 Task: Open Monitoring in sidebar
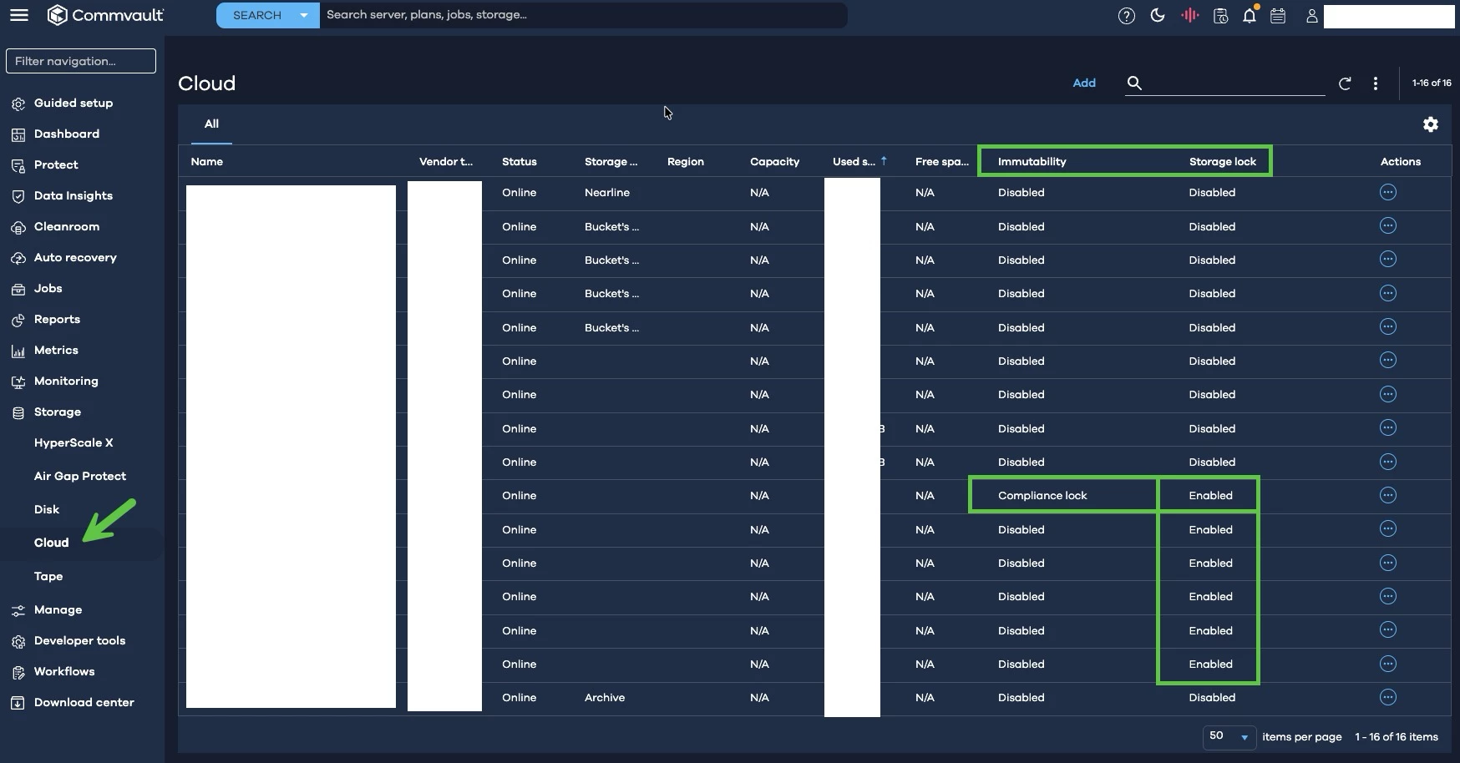tap(66, 381)
